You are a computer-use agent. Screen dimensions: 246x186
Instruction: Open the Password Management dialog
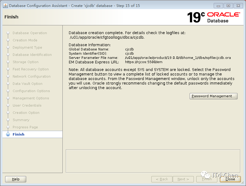[x=213, y=96]
